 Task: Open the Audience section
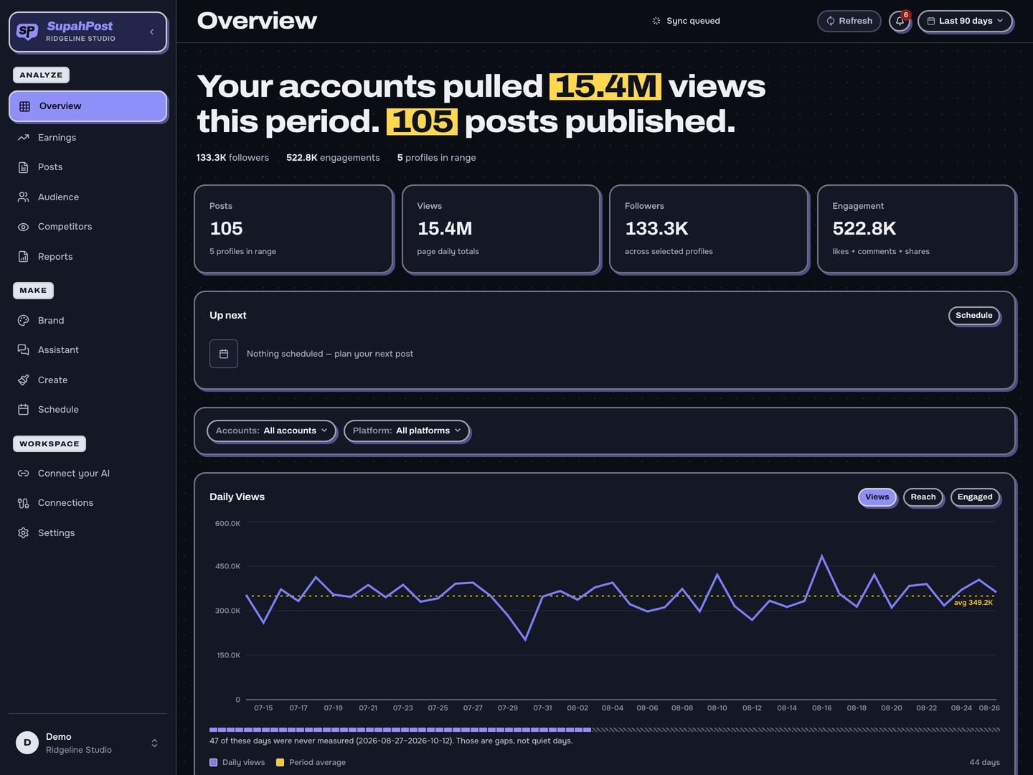point(88,197)
